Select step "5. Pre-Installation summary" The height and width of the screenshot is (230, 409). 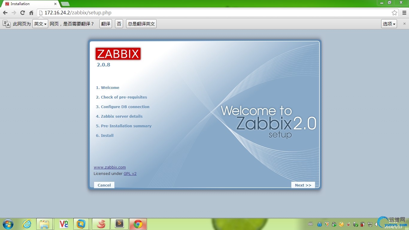(x=124, y=126)
